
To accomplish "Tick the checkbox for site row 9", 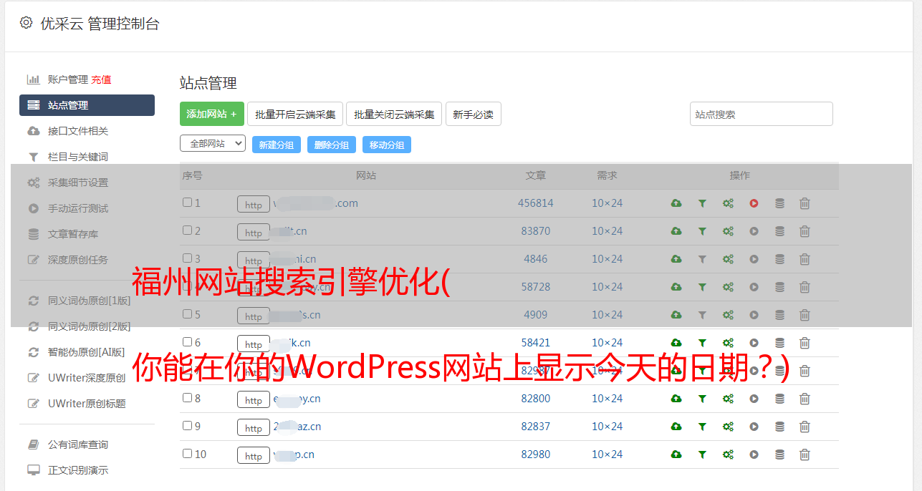I will tap(187, 426).
